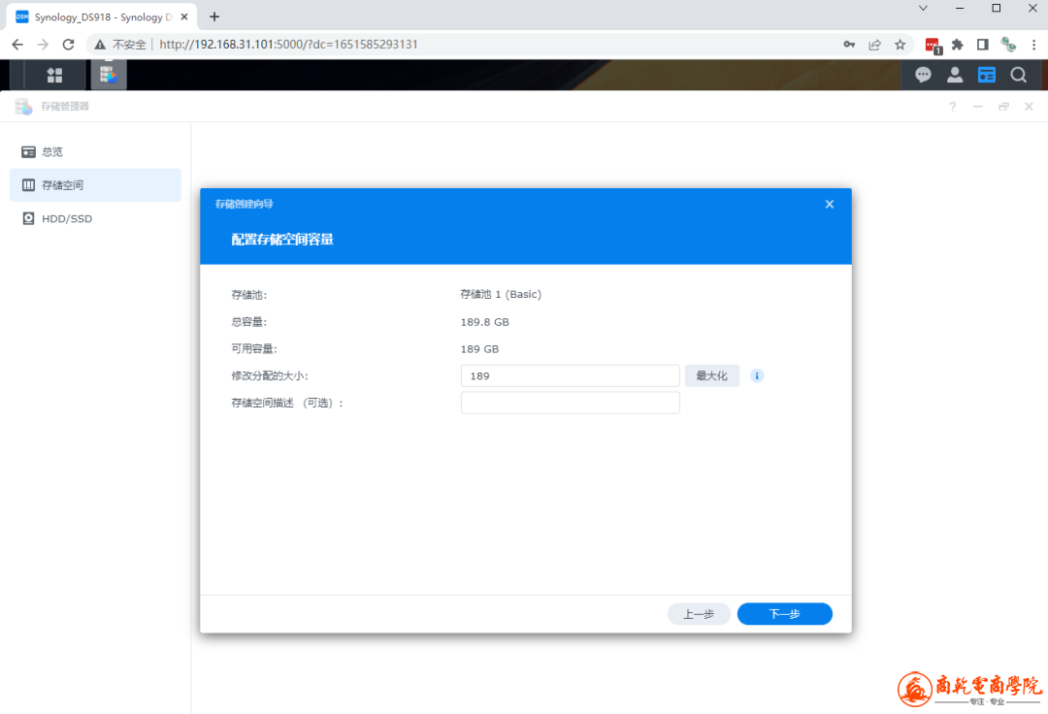Click the 最大化 button
The height and width of the screenshot is (714, 1048).
coord(711,375)
